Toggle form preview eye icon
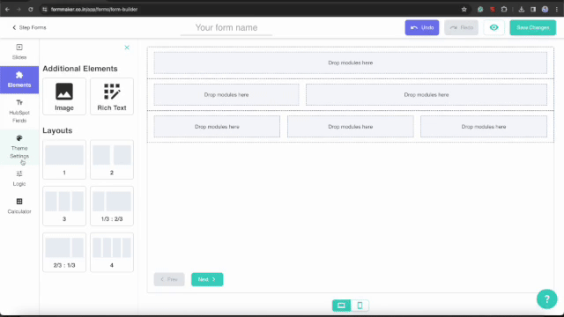The image size is (564, 317). (x=493, y=27)
